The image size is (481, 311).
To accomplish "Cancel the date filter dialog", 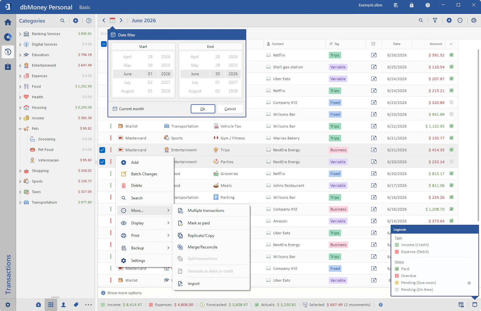I will [230, 109].
